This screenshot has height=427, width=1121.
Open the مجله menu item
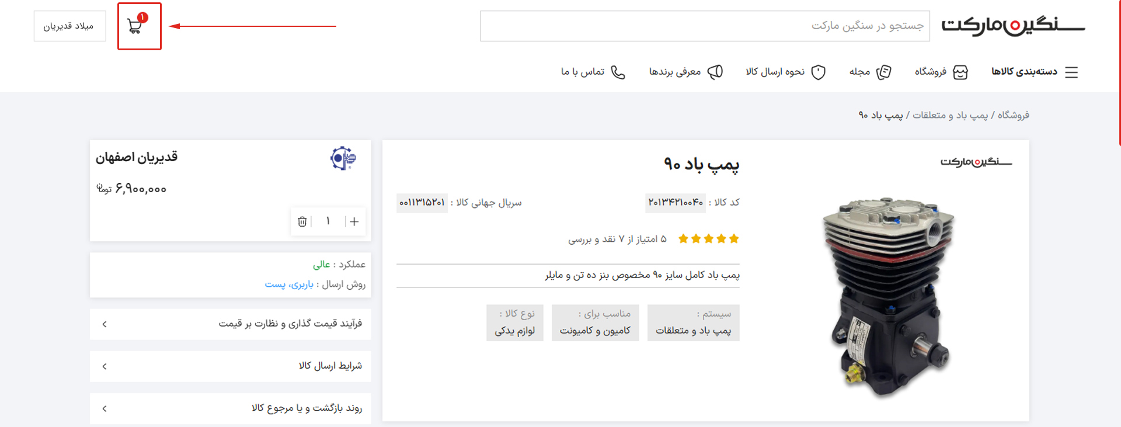click(859, 72)
